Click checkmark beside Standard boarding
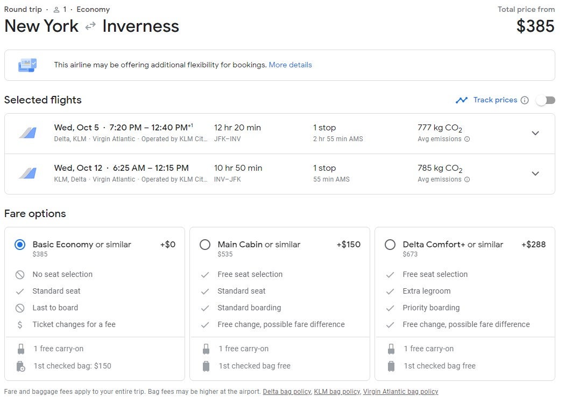 205,308
